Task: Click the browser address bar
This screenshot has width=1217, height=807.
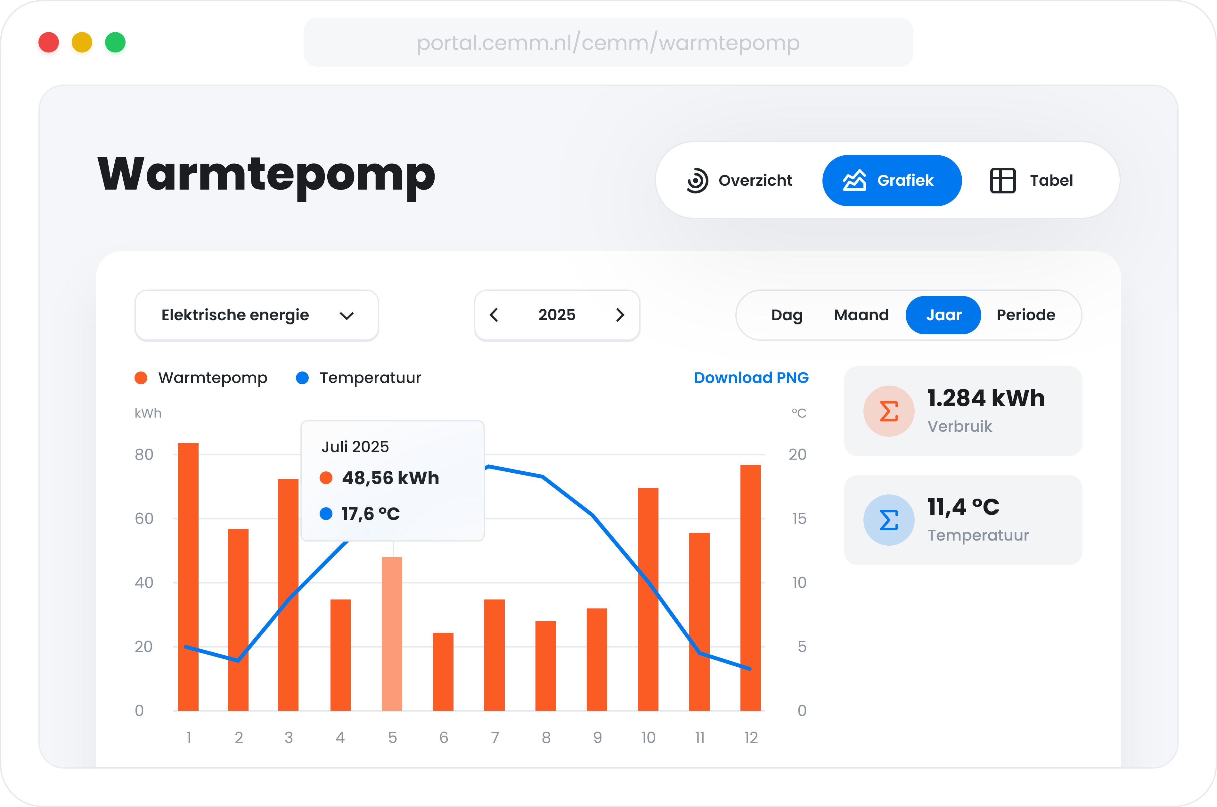Action: point(608,42)
